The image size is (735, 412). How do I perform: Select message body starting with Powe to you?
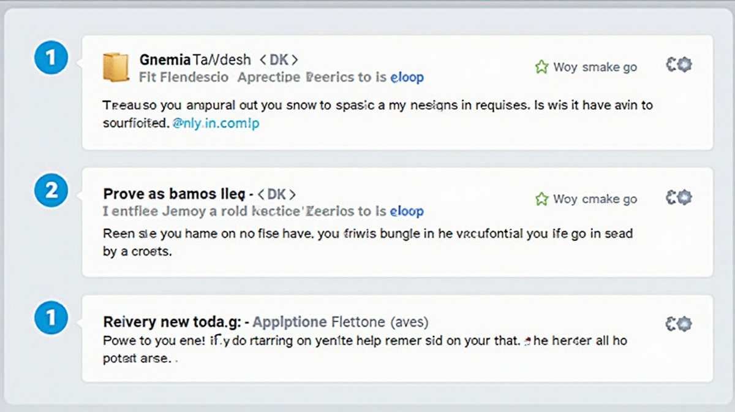click(x=364, y=340)
